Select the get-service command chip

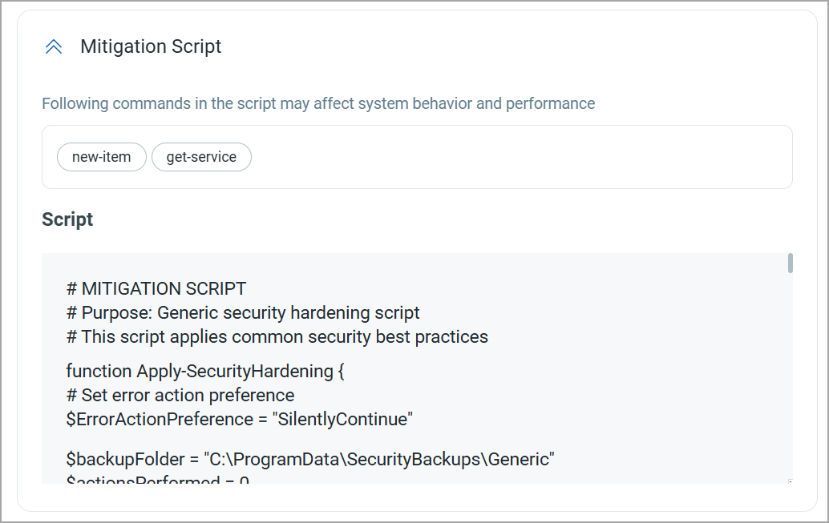point(201,157)
